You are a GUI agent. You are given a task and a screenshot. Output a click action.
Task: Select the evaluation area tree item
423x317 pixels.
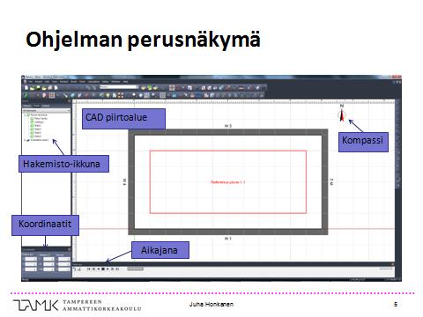(x=40, y=140)
